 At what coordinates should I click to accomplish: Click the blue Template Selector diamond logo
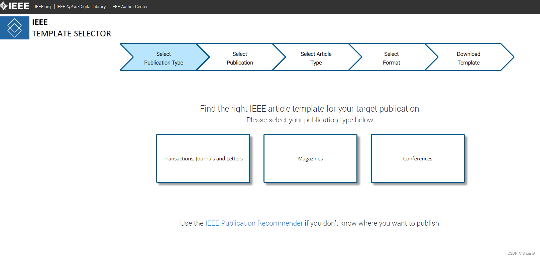pyautogui.click(x=15, y=28)
